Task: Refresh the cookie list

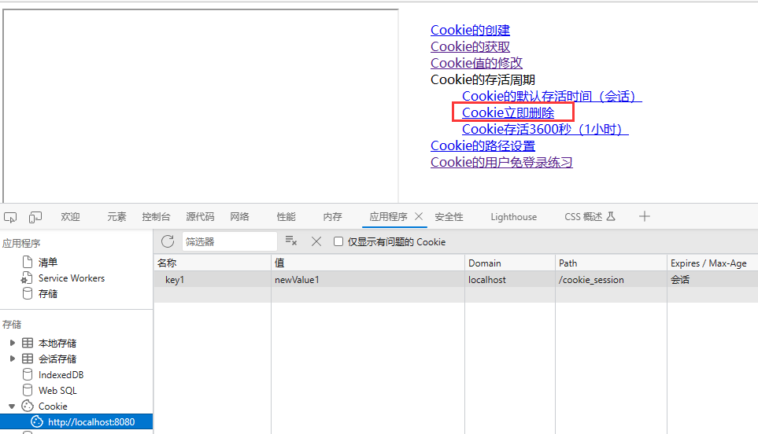Action: 168,241
